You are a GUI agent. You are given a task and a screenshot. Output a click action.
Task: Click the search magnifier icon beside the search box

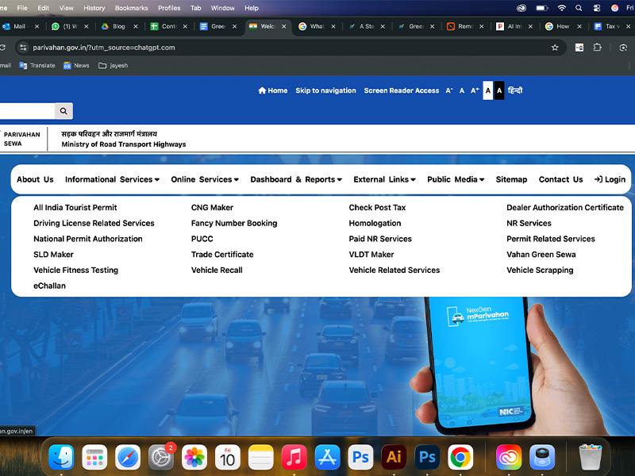(x=63, y=111)
